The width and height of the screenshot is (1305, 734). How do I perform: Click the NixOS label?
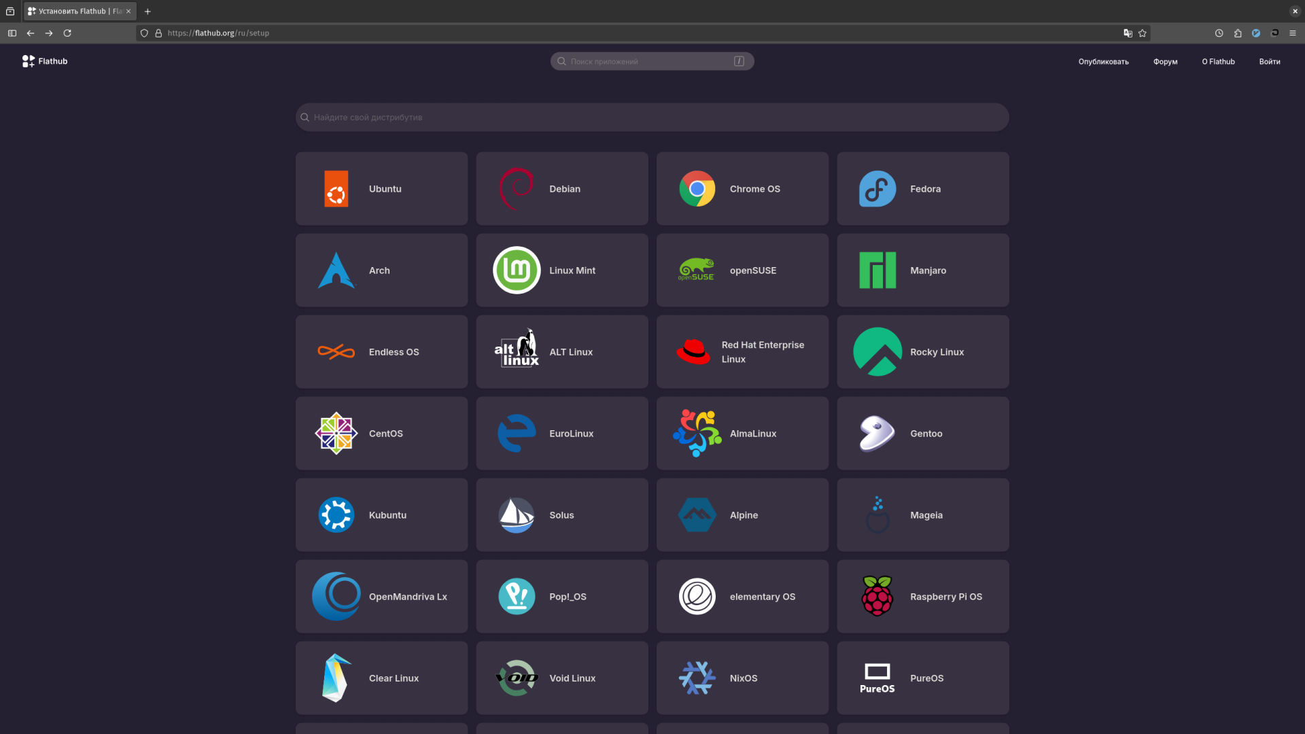(x=744, y=678)
